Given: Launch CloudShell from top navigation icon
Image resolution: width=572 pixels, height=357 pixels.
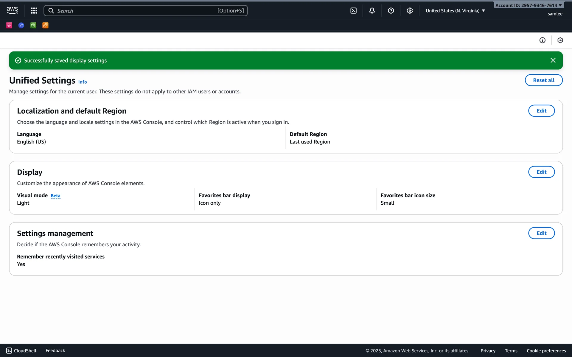Looking at the screenshot, I should (353, 11).
